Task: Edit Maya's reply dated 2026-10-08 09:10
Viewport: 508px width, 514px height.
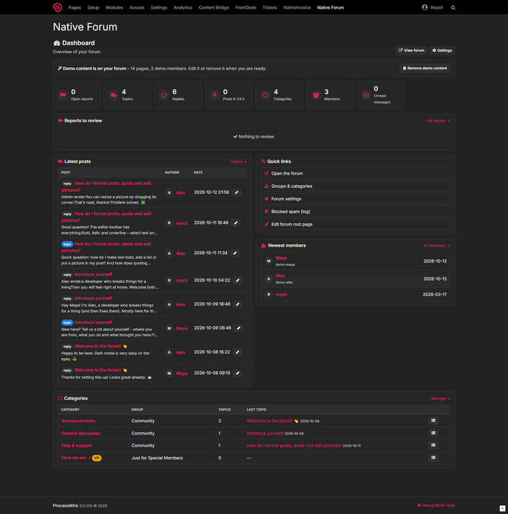Action: 238,373
